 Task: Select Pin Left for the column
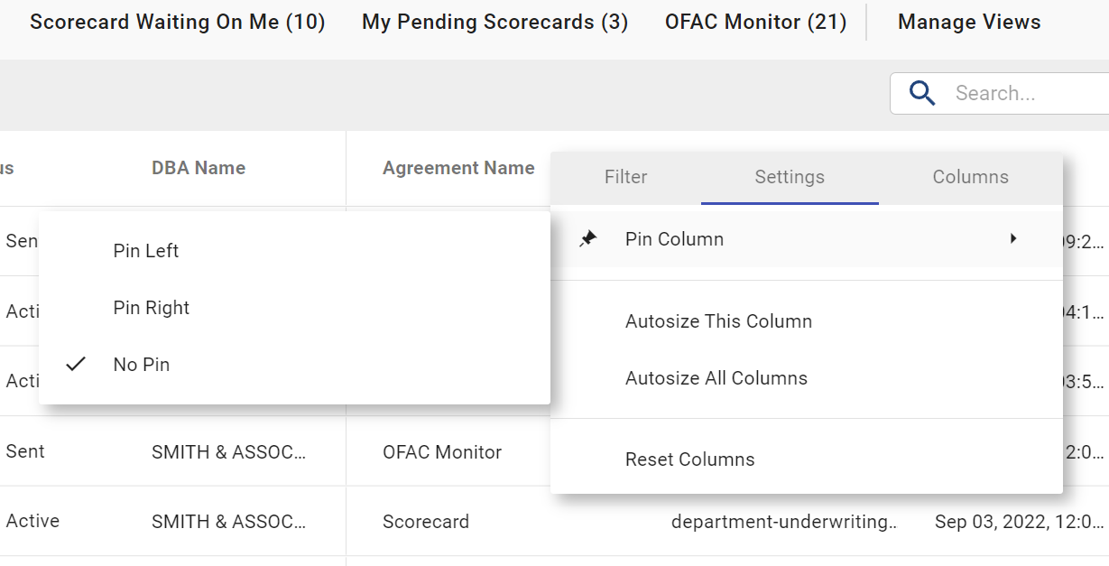coord(145,250)
